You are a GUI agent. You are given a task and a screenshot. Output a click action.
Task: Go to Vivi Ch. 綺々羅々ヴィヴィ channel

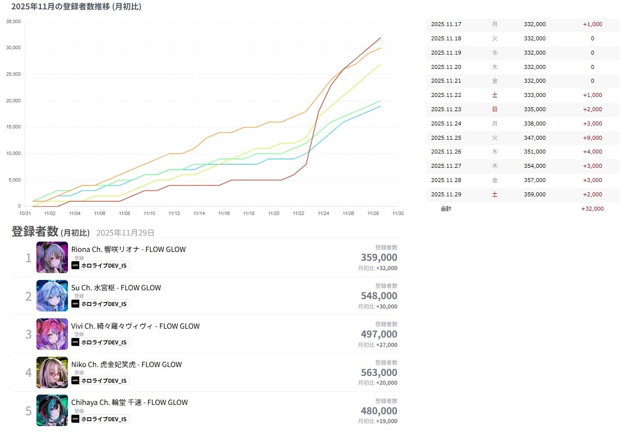coord(135,326)
